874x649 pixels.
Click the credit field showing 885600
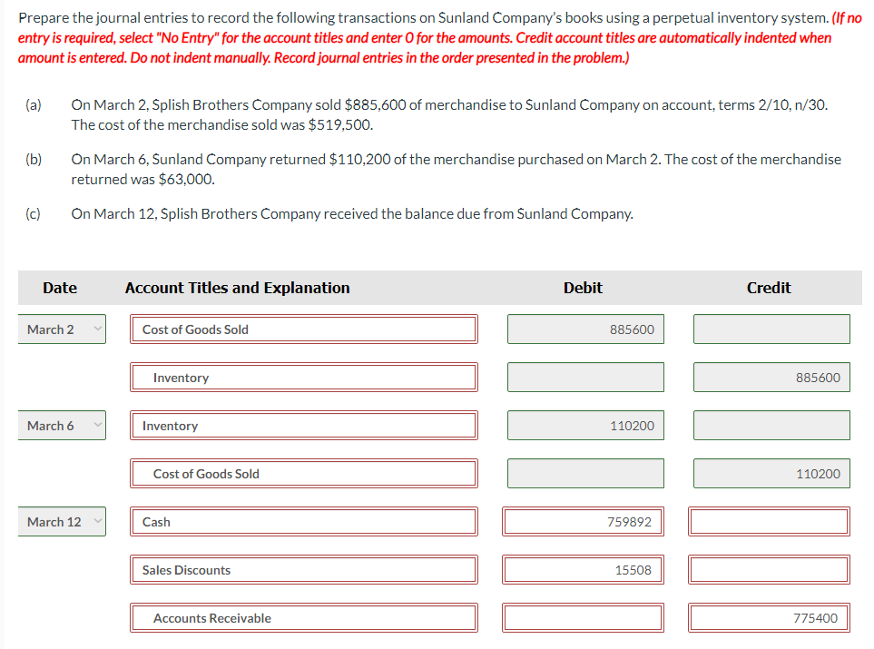[x=771, y=378]
